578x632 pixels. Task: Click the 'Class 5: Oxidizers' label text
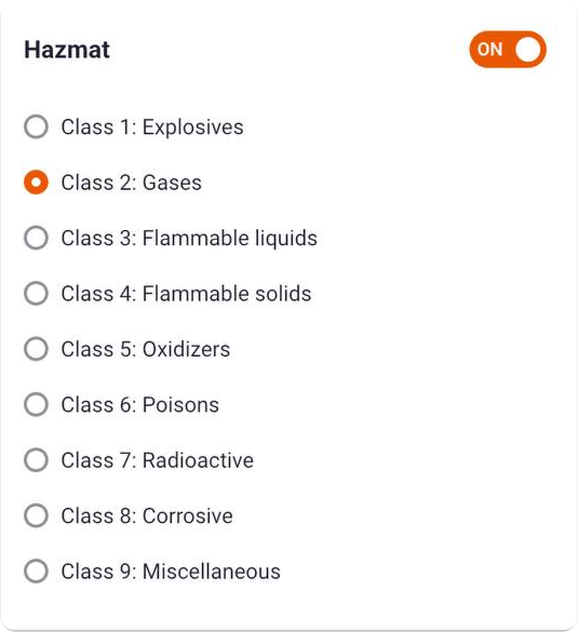pos(145,349)
